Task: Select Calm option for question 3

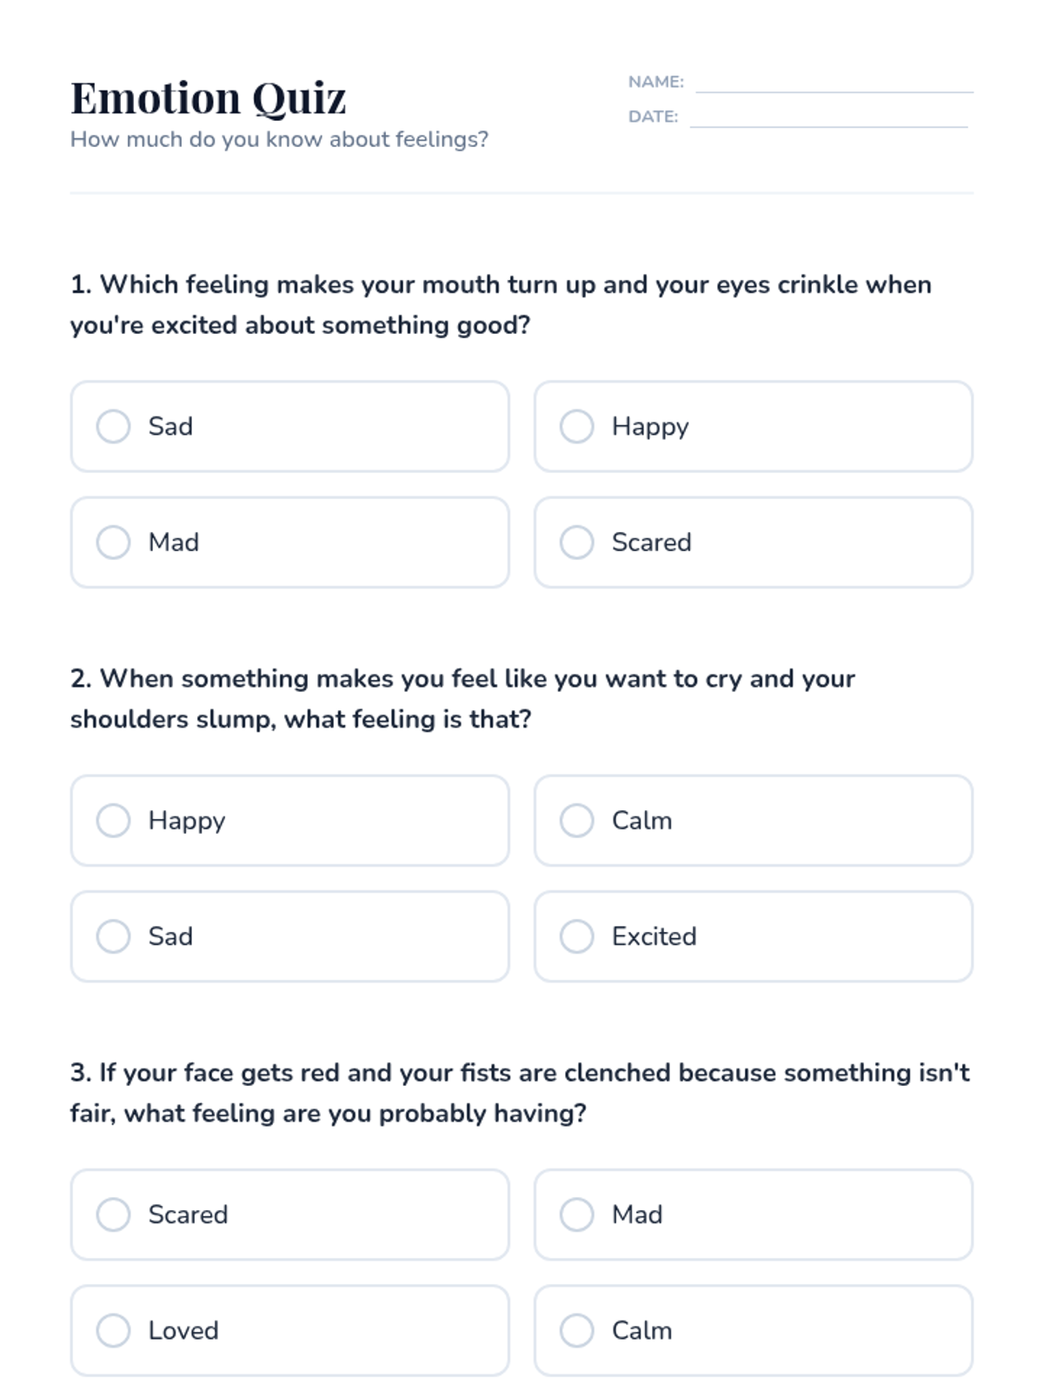Action: [576, 1330]
